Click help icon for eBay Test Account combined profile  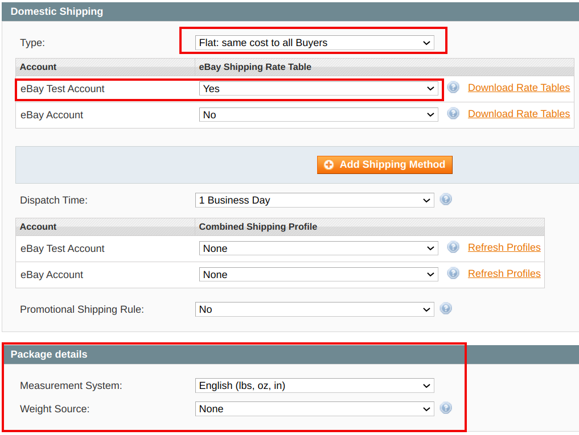point(453,247)
